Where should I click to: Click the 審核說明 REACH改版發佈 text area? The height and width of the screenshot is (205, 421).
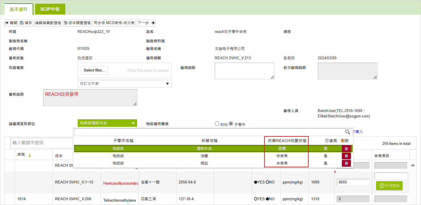click(x=90, y=98)
